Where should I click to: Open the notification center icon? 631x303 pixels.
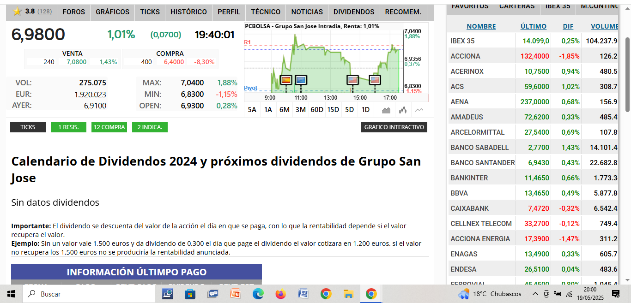pos(616,294)
